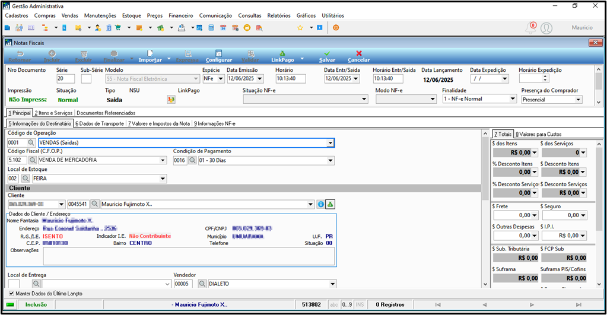This screenshot has height=315, width=607.
Task: Click the Horário time field
Action: (x=291, y=78)
